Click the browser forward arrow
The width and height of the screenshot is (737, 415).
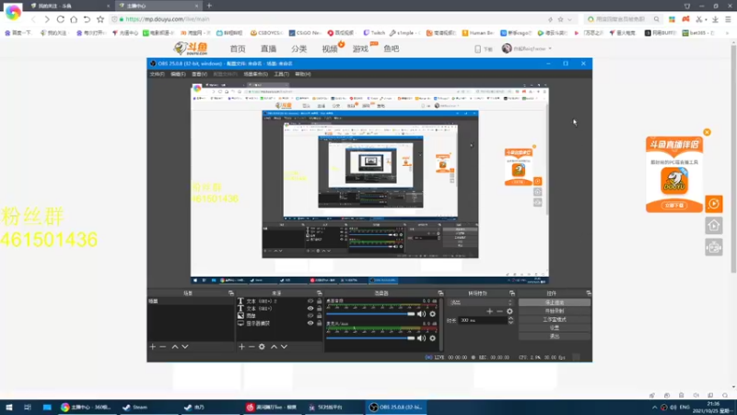click(x=47, y=19)
